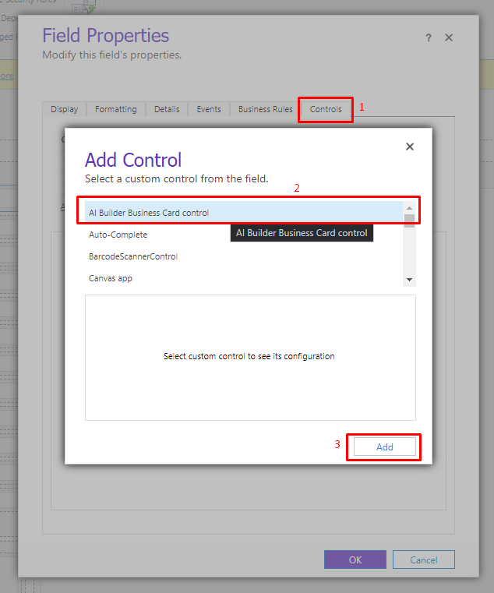This screenshot has width=494, height=593.
Task: Pick BarcodeScannerControl in the list
Action: point(133,256)
